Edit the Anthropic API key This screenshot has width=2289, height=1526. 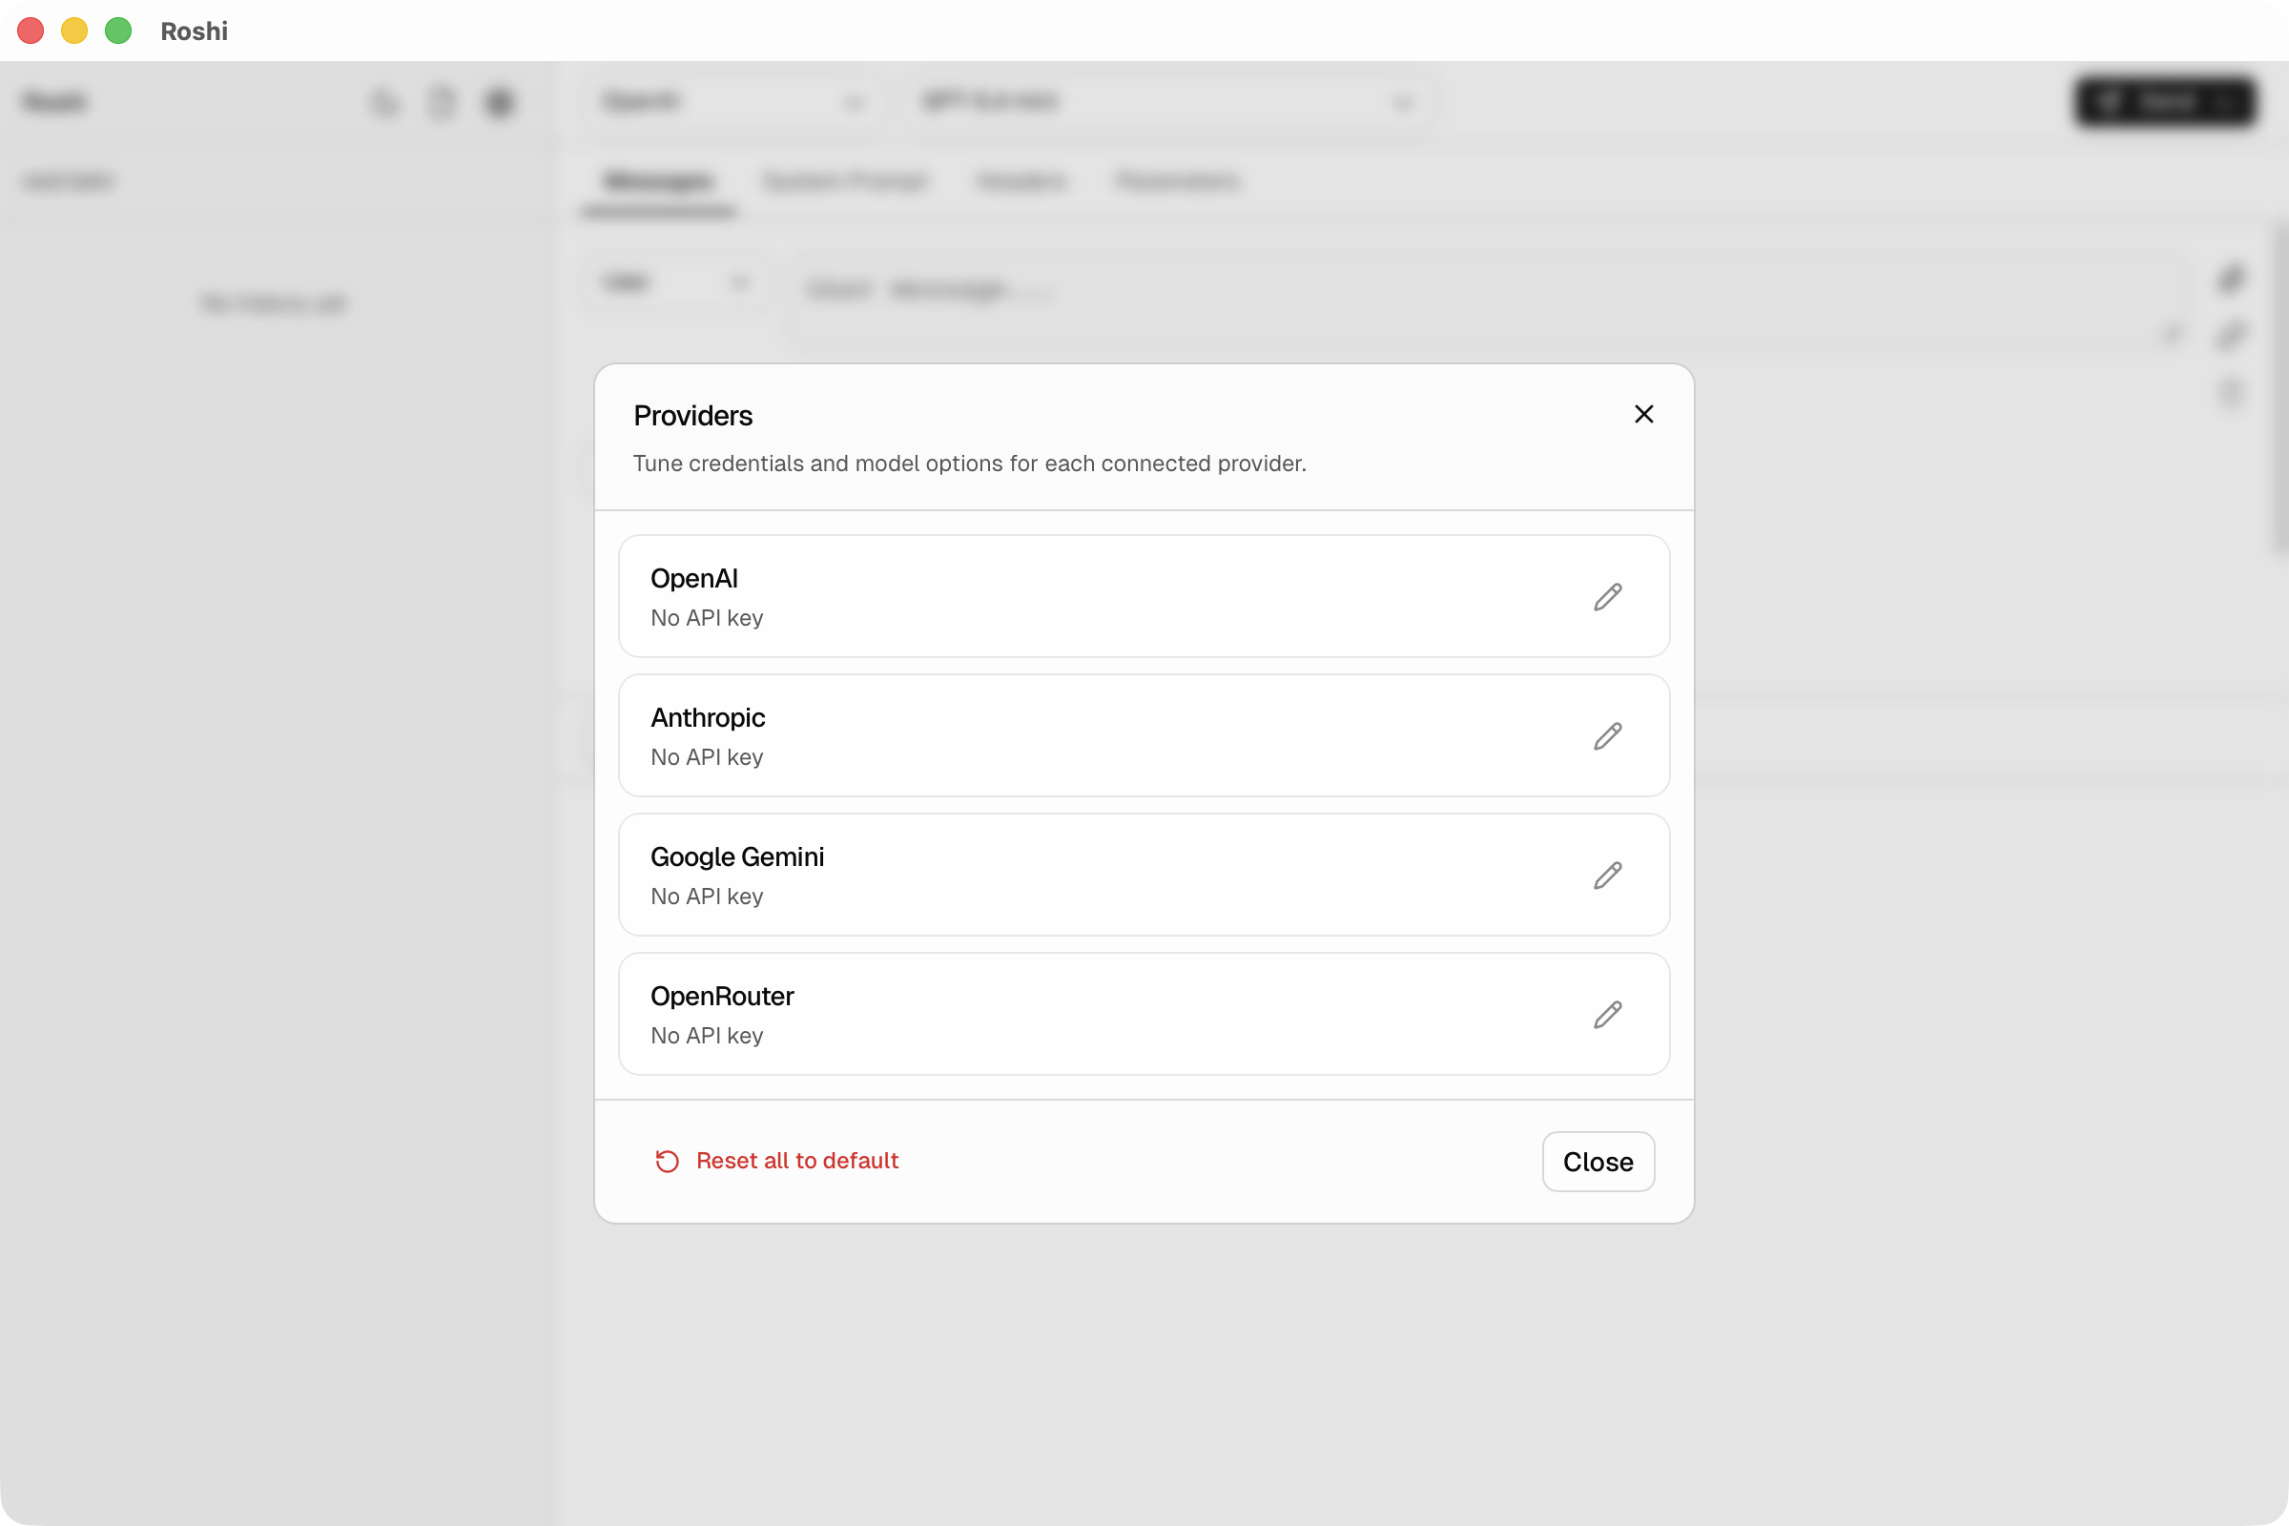click(1607, 735)
